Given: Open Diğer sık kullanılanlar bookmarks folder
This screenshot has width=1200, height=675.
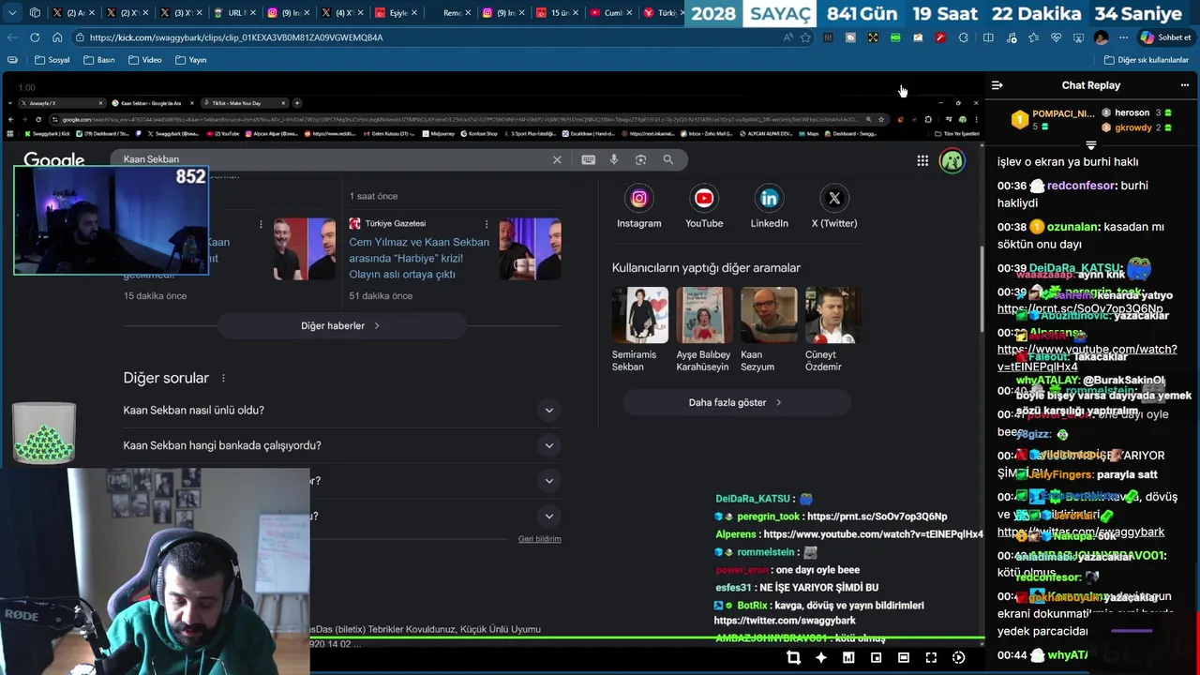Looking at the screenshot, I should click(x=1147, y=60).
